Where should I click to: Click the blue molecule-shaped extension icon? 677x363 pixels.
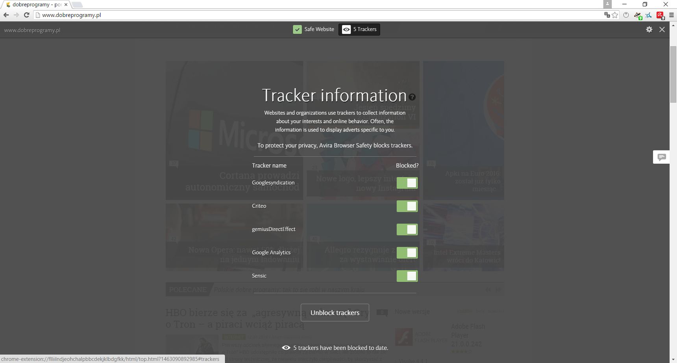tap(649, 15)
